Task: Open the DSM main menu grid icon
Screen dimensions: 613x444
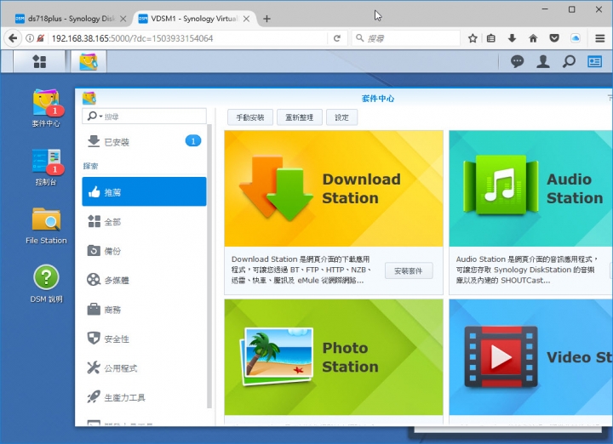Action: [x=39, y=61]
